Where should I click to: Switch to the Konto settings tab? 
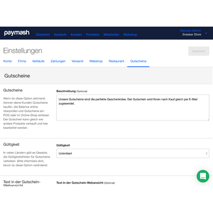[7, 61]
